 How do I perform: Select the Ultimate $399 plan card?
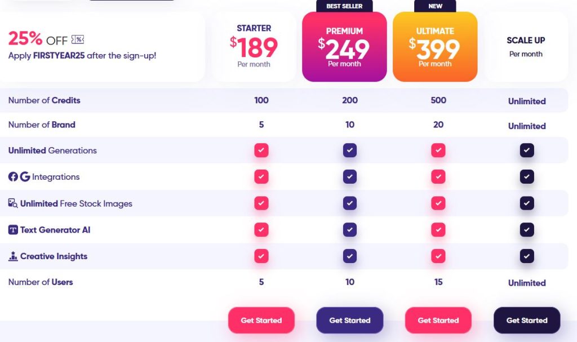pyautogui.click(x=435, y=47)
